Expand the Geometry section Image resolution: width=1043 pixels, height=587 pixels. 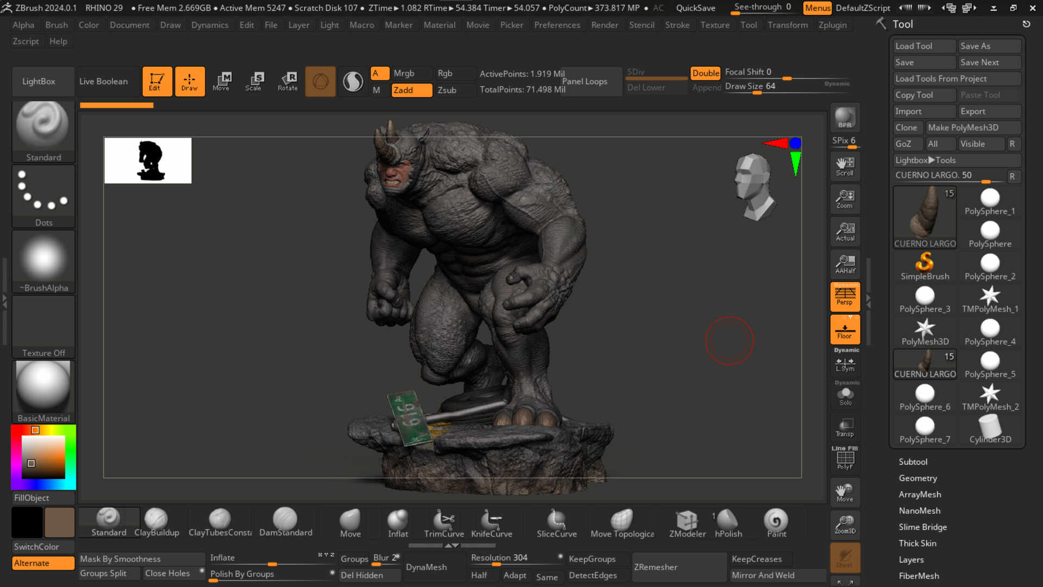point(918,478)
